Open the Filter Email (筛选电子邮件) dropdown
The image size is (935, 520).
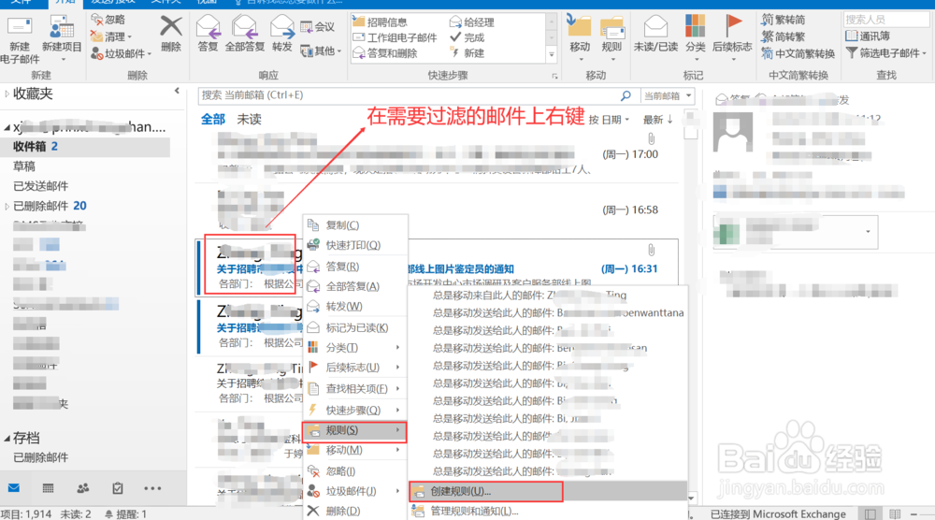pos(886,53)
